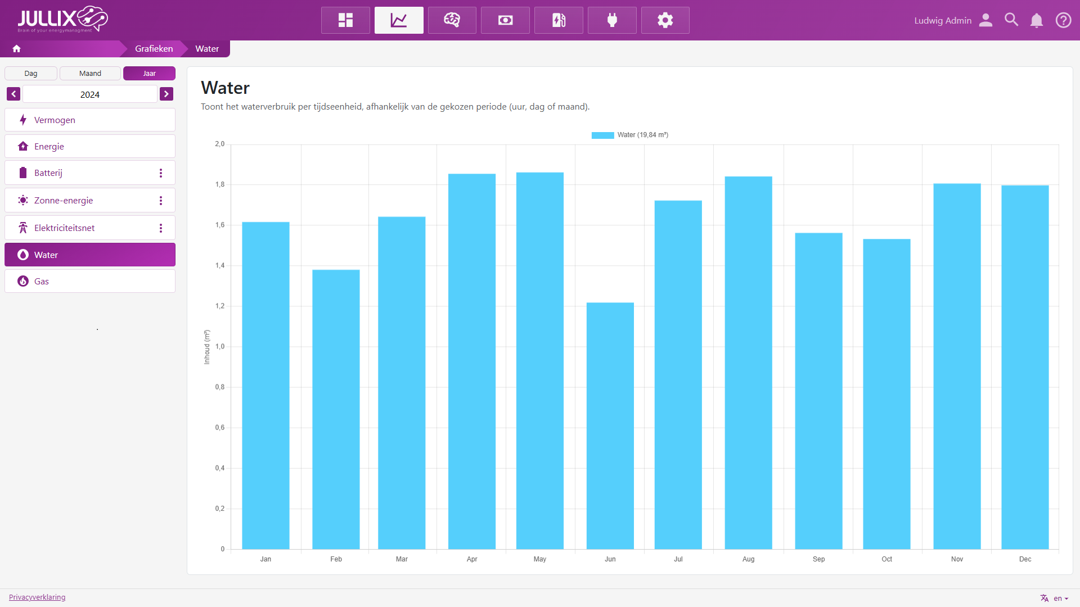The image size is (1080, 607).
Task: Click the notification bell icon
Action: [x=1036, y=21]
